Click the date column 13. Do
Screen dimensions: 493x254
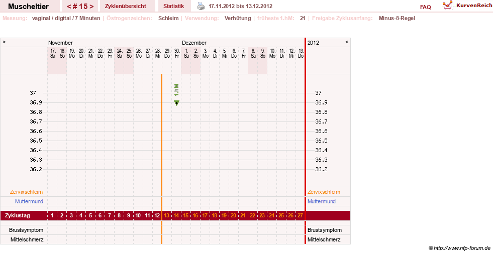301,53
